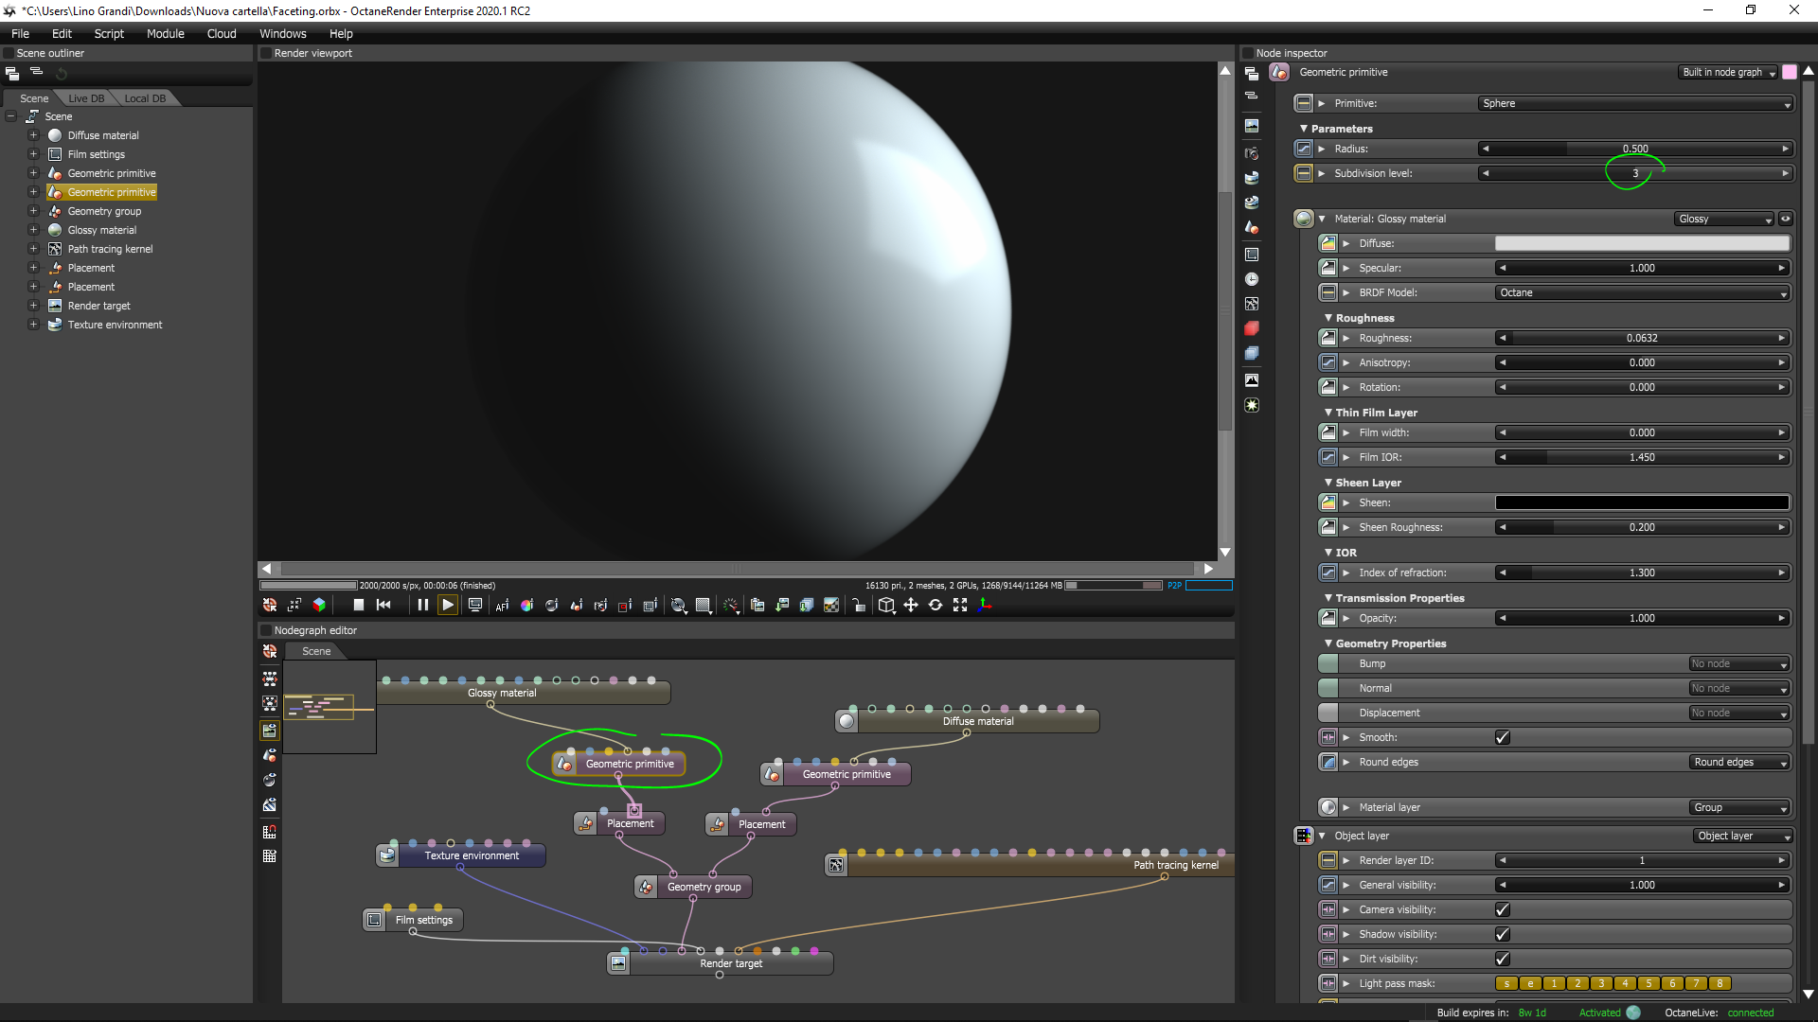1818x1022 pixels.
Task: Click the restart render icon
Action: click(x=383, y=605)
